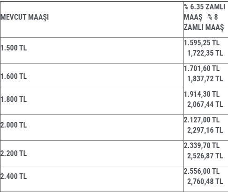
Task: Click the 1.595,25 TL value
Action: point(202,43)
